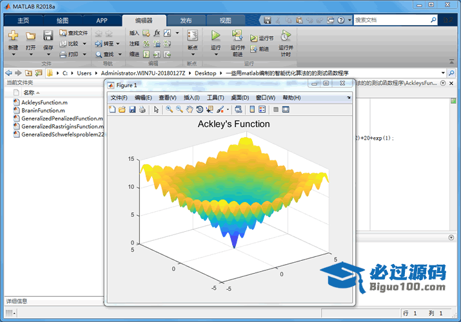Click the Insert Colorbar icon
This screenshot has width=461, height=322.
tap(252, 109)
